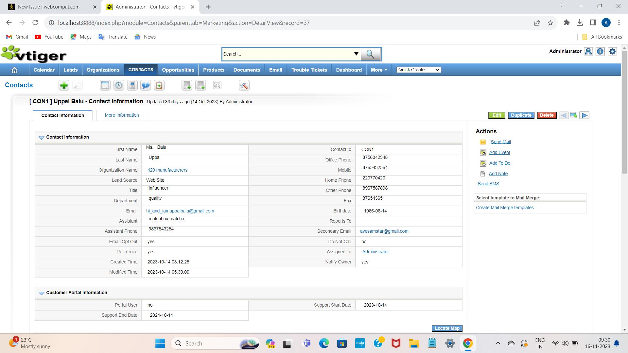Open the 420 manufacturers organization link
The width and height of the screenshot is (628, 353).
(167, 170)
